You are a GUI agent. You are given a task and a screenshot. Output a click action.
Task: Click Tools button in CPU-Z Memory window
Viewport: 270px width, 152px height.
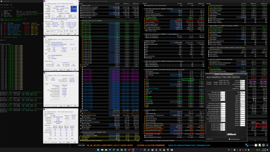coord(61,106)
